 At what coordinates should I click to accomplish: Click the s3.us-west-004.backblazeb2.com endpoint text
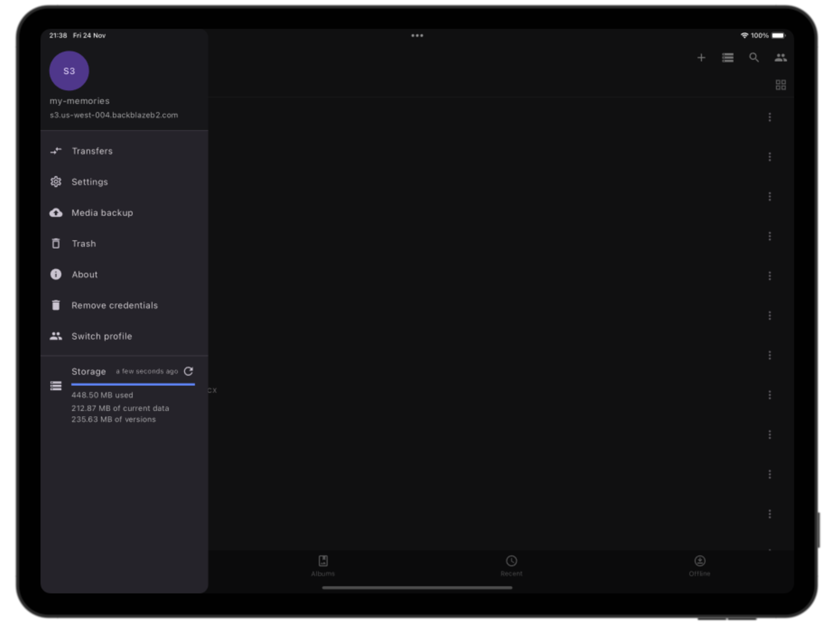(x=114, y=115)
